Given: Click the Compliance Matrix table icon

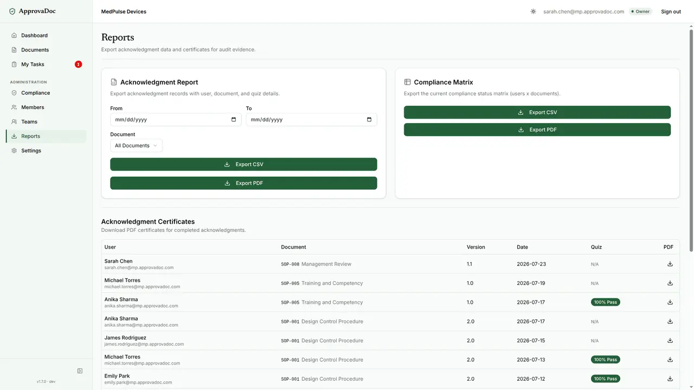Looking at the screenshot, I should click(408, 82).
